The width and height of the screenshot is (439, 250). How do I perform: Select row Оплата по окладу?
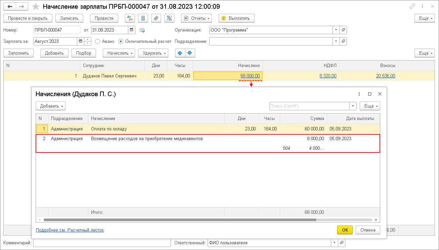(208, 129)
